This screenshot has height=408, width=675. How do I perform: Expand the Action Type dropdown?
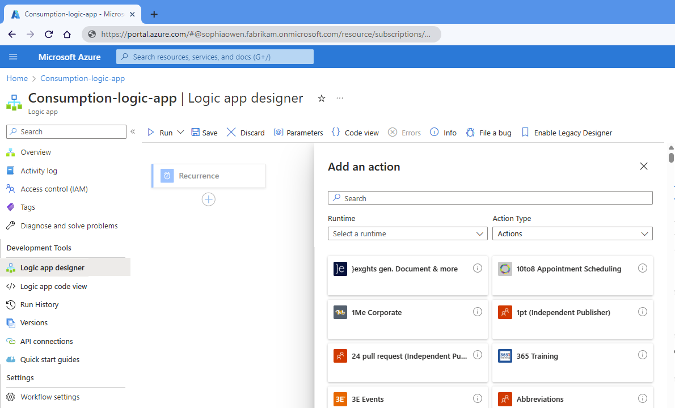click(x=572, y=233)
